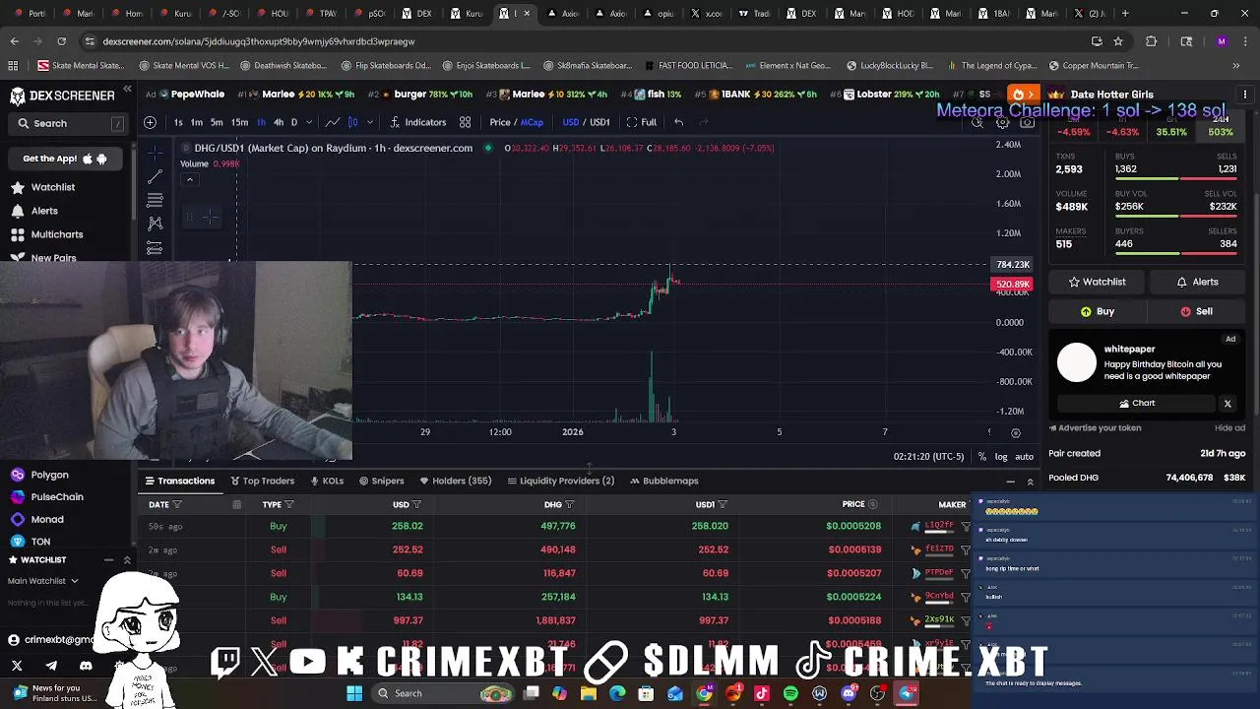Select Polygon chain in sidebar

(49, 475)
